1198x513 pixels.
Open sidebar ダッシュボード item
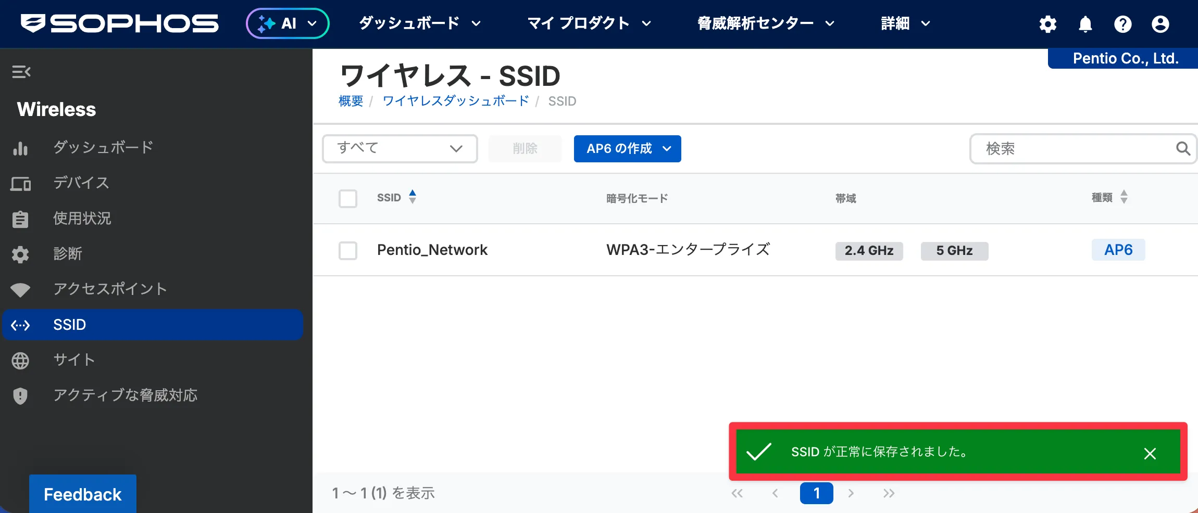tap(103, 147)
